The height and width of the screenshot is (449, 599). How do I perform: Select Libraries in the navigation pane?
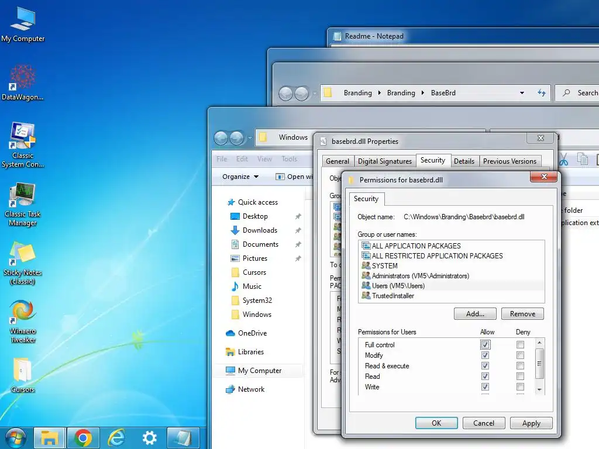[245, 351]
